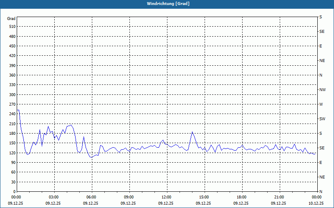Click the 210 degree axis label
This screenshot has height=208, width=334.
point(13,124)
